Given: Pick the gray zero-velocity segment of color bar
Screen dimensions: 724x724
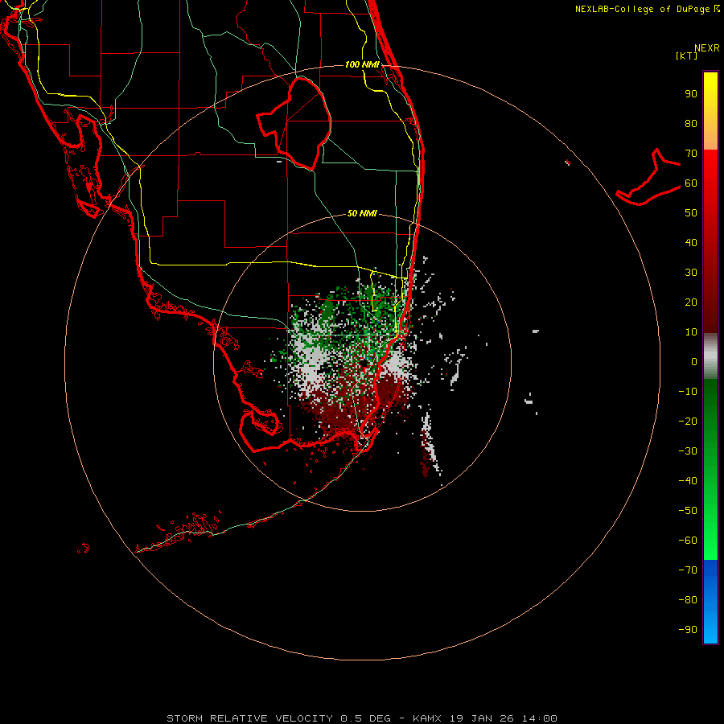Looking at the screenshot, I should point(710,356).
